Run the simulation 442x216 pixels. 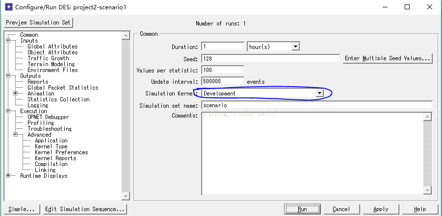click(302, 209)
